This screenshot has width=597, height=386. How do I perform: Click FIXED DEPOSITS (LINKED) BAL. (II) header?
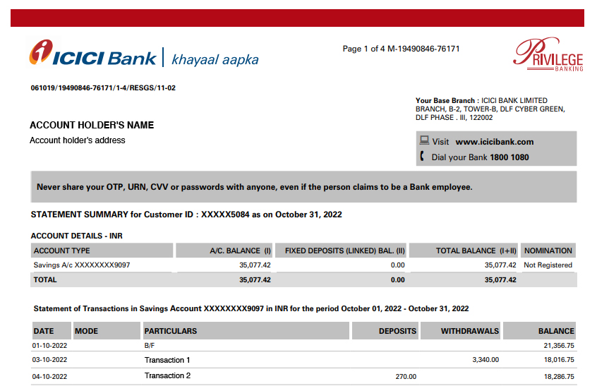(341, 251)
